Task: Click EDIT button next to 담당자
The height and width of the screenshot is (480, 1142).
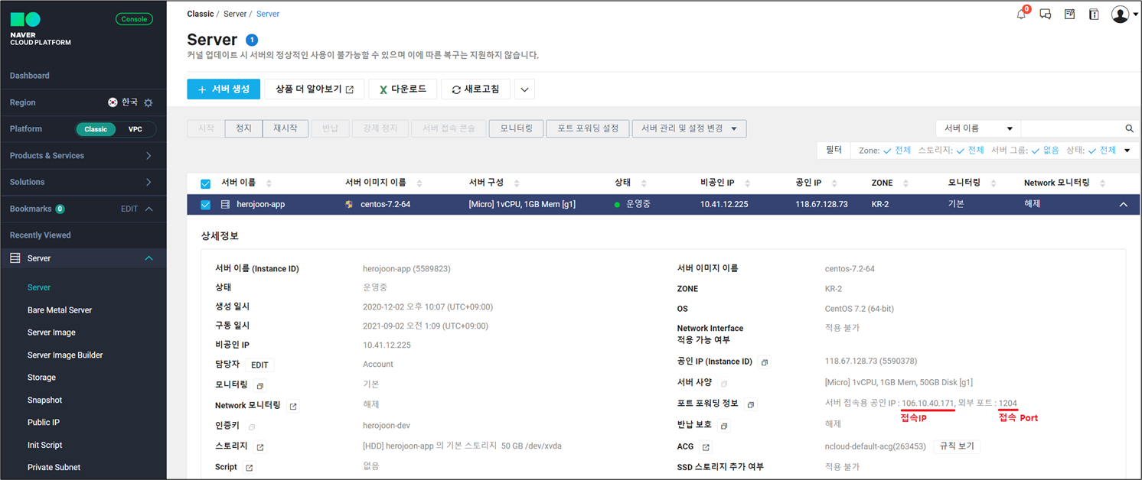Action: click(259, 365)
